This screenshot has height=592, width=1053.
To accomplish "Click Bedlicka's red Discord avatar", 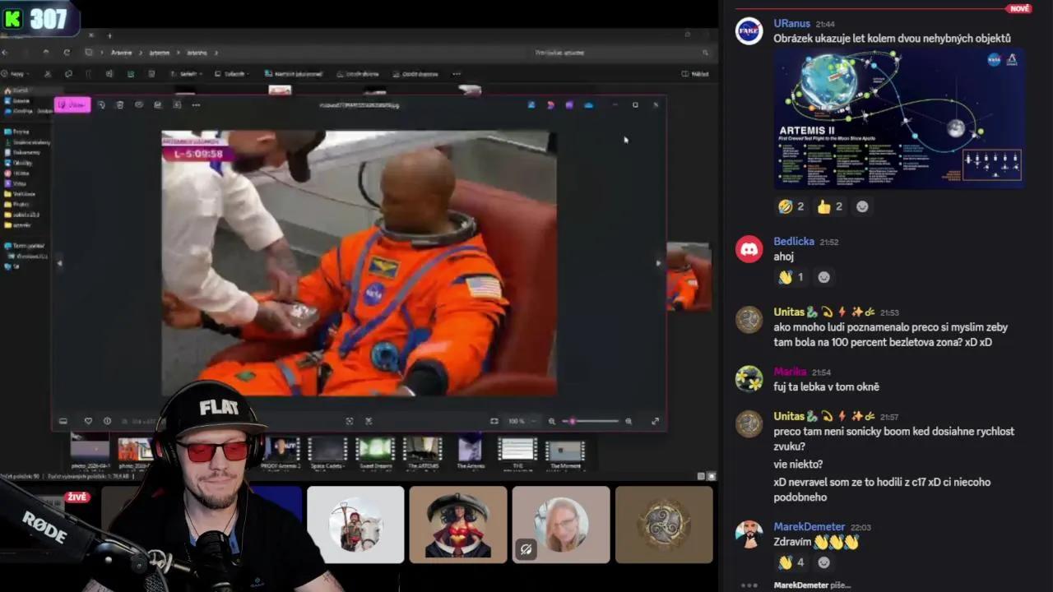I will point(749,249).
